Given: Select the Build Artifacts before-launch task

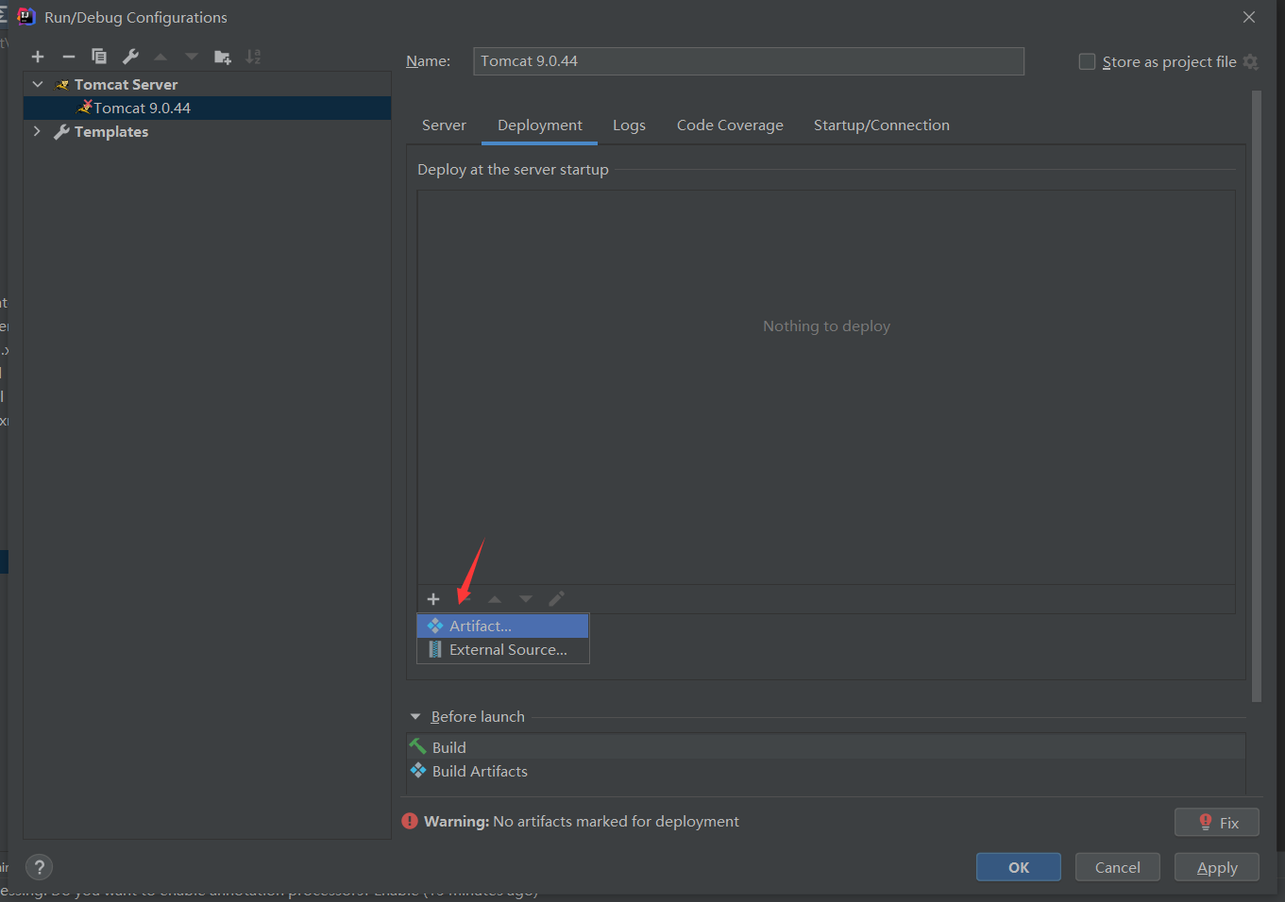Looking at the screenshot, I should click(x=826, y=771).
